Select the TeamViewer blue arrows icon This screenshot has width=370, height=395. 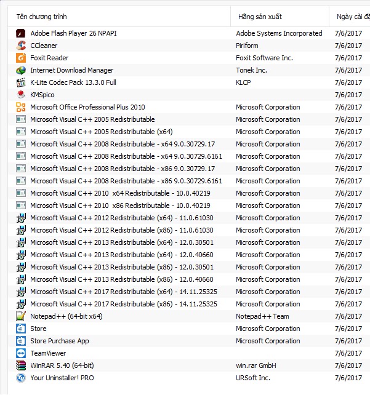pyautogui.click(x=21, y=353)
